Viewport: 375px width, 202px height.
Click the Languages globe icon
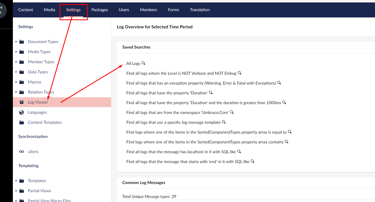pyautogui.click(x=22, y=112)
